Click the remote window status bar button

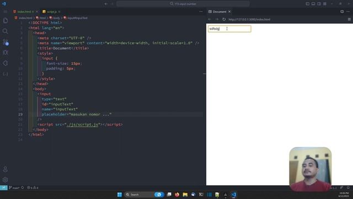click(4, 188)
